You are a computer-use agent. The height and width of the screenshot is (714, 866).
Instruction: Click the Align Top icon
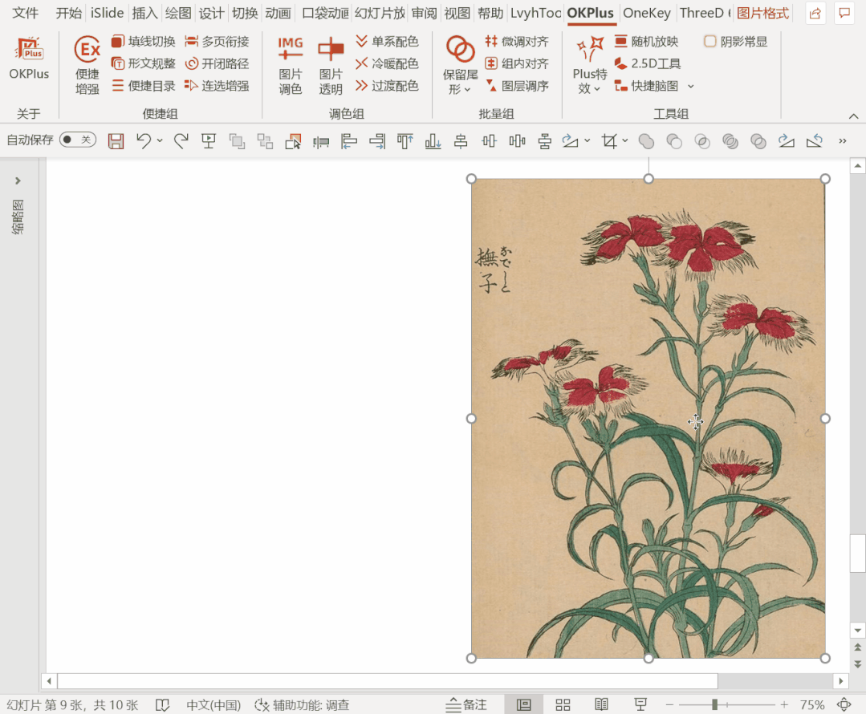(405, 141)
